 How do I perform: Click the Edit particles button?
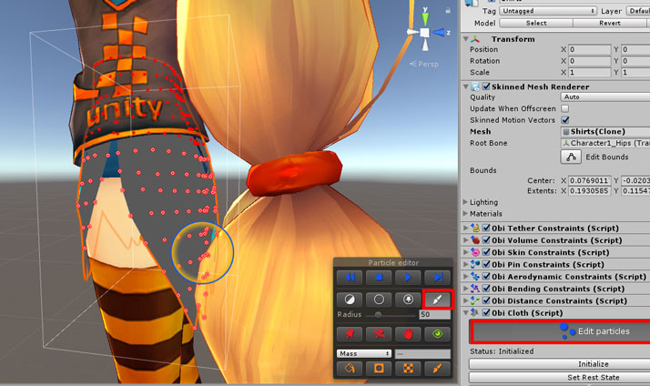(x=562, y=331)
